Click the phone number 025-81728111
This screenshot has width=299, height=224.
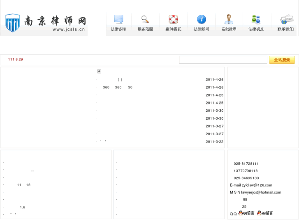[x=246, y=164]
